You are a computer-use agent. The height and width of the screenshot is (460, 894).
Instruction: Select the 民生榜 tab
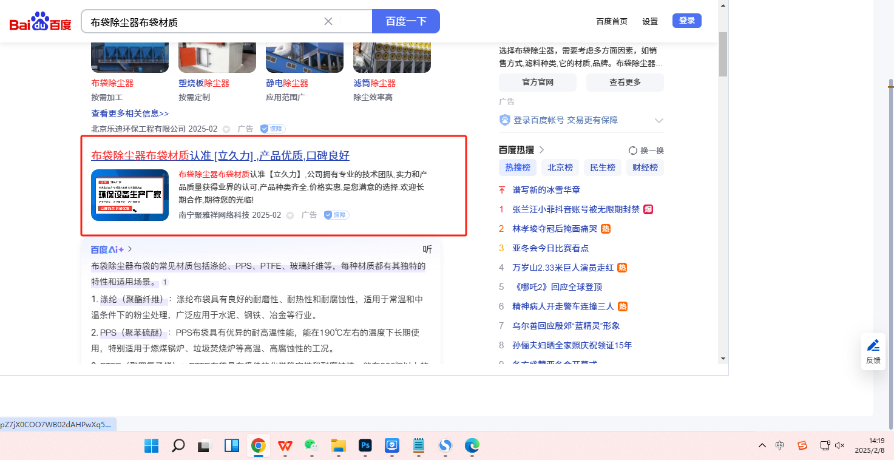(x=602, y=167)
